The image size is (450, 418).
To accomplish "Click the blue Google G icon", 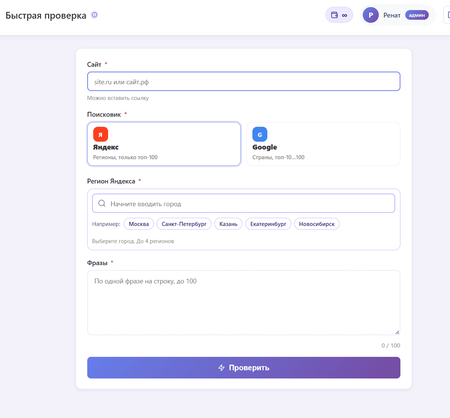I will [x=260, y=134].
